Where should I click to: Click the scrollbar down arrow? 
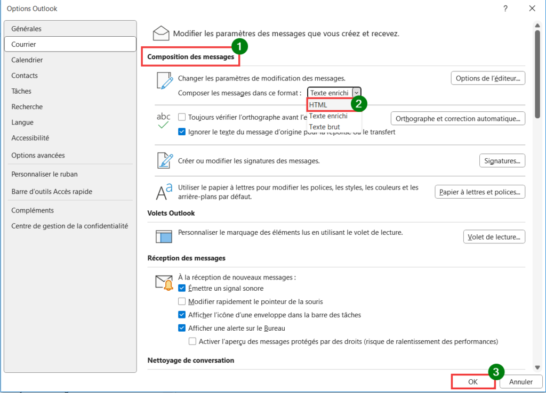point(537,367)
